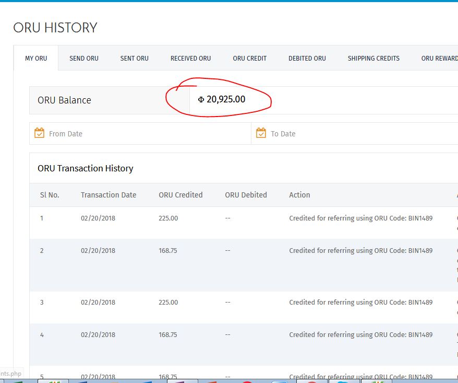Screen dimensions: 458x383
Task: Click the serial number 2 cell
Action: coord(42,250)
